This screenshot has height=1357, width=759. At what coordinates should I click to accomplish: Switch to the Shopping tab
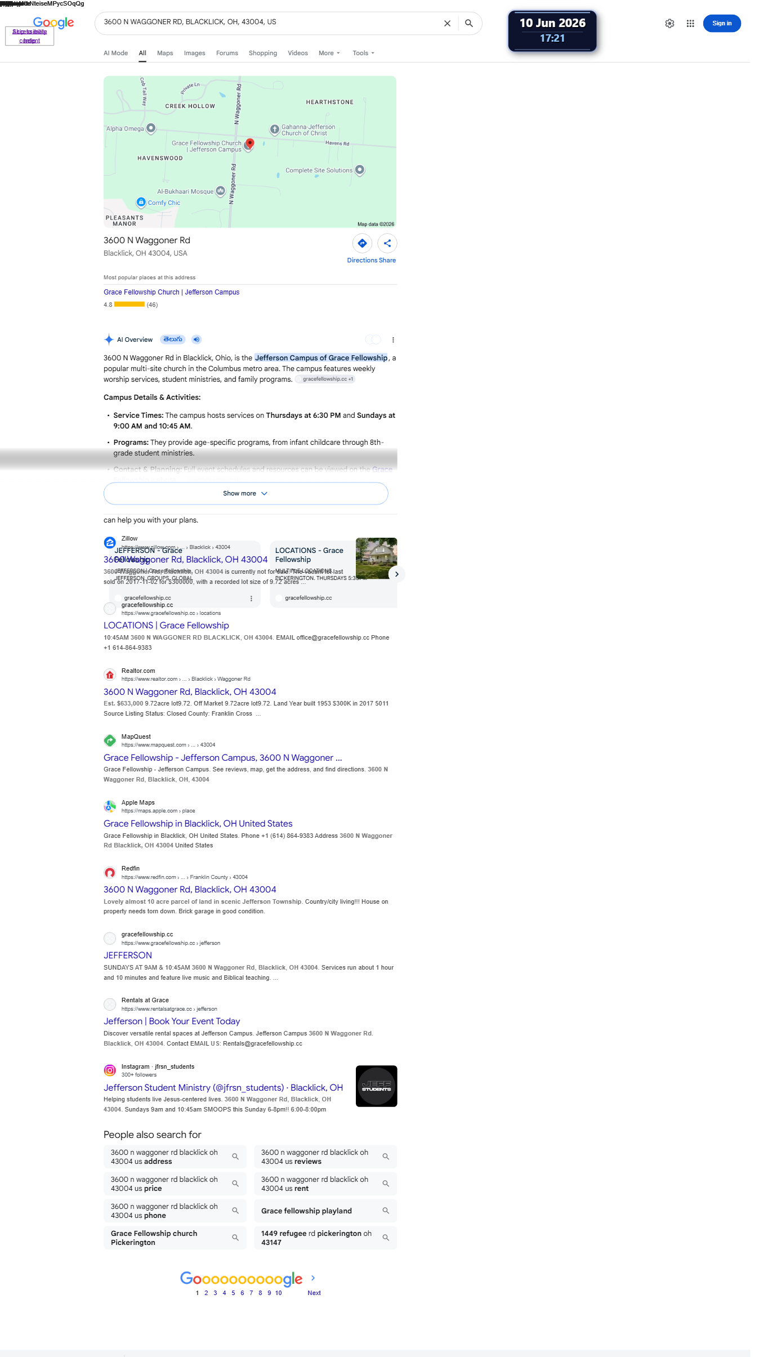click(263, 53)
